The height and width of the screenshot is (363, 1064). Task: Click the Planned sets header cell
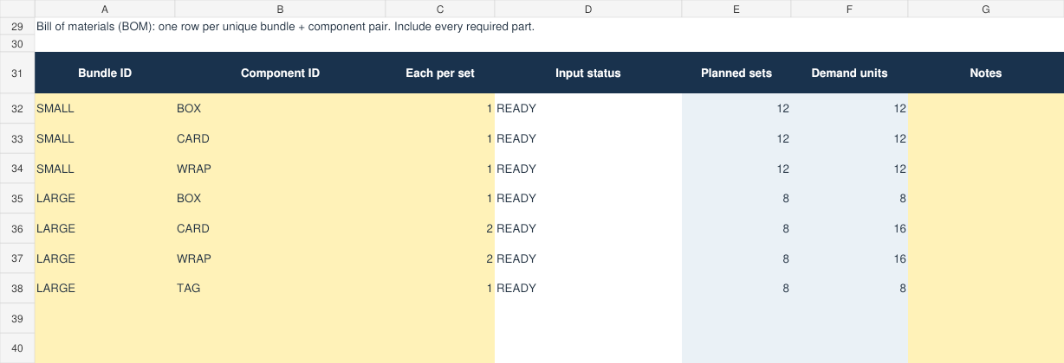[x=736, y=73]
